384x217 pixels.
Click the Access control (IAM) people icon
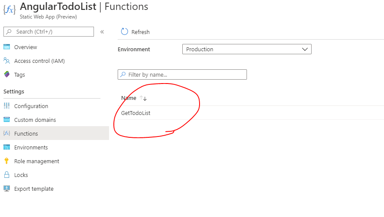(x=6, y=61)
